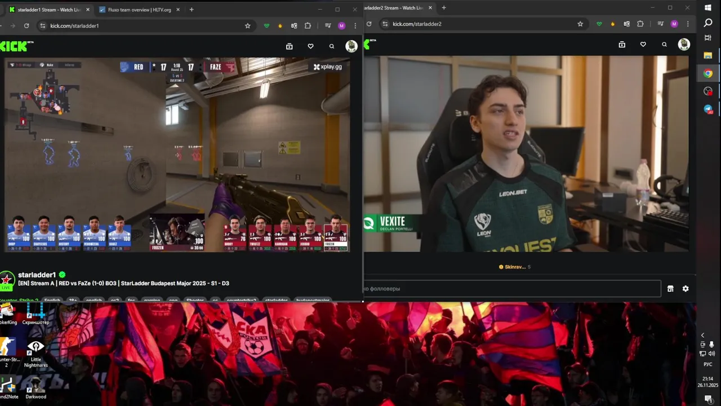Open Extensions puzzle icon in starladder1 window
The image size is (721, 406).
(x=308, y=25)
